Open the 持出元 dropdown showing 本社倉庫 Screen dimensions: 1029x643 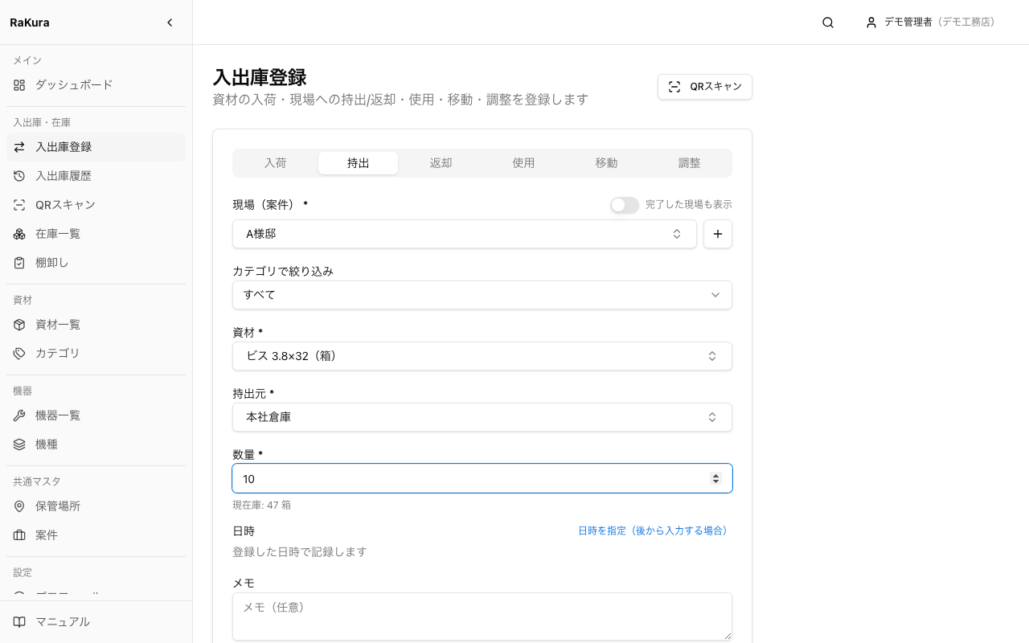click(482, 417)
